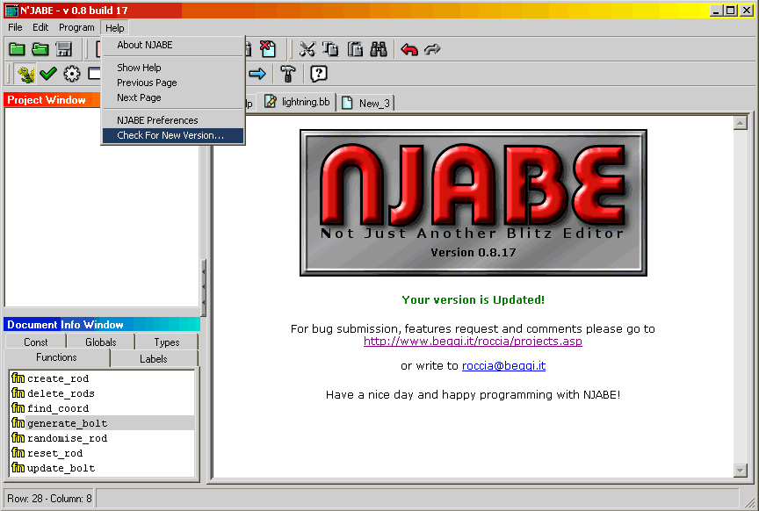Open the beggi.it projects.asp link
The height and width of the screenshot is (511, 759).
pyautogui.click(x=473, y=342)
